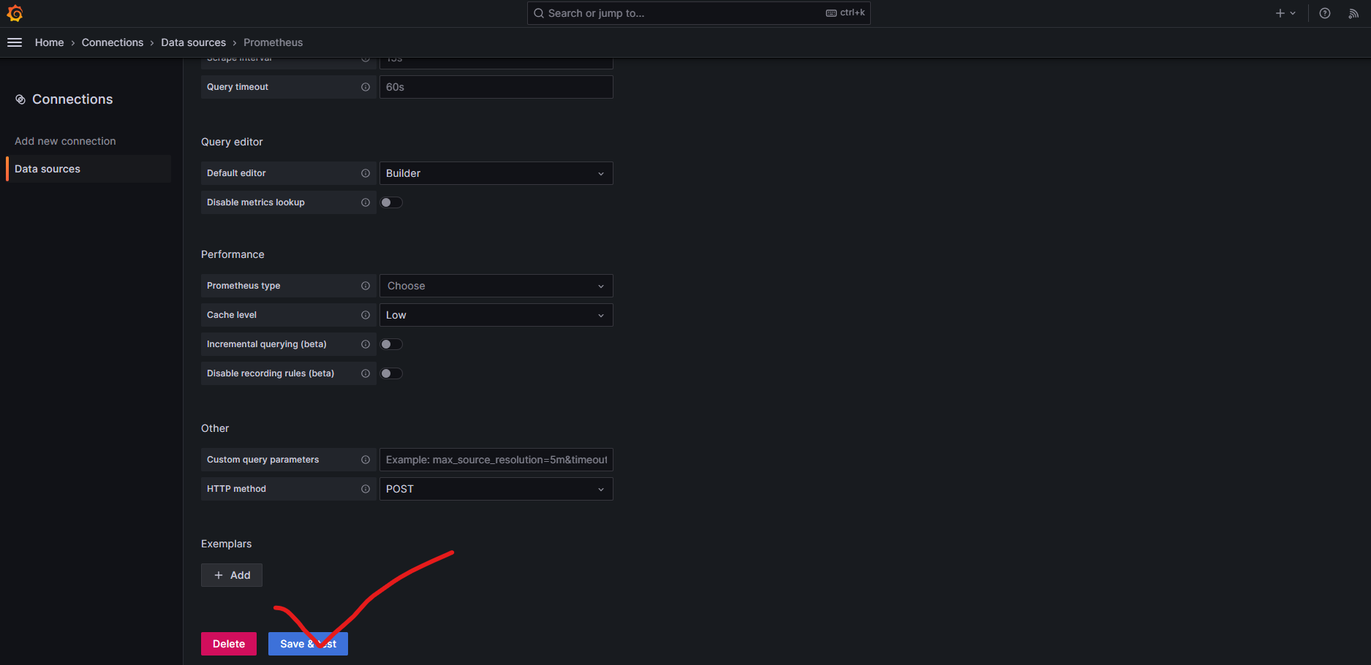Focus the Search or jump to field
This screenshot has height=665, width=1371.
click(698, 13)
